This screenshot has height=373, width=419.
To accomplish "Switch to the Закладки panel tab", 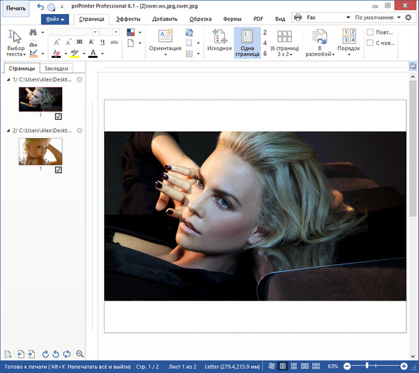I will 56,68.
